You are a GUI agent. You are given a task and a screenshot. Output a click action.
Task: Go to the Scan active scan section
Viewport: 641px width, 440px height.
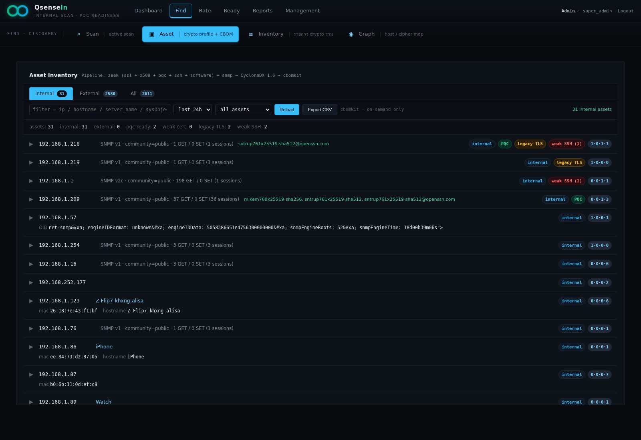105,34
